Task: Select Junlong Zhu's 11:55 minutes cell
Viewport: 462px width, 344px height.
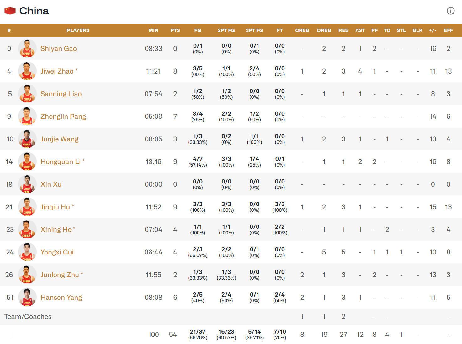Action: [153, 275]
